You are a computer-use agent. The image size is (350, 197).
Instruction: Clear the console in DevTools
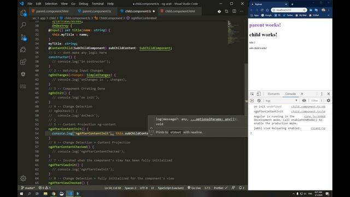259,101
